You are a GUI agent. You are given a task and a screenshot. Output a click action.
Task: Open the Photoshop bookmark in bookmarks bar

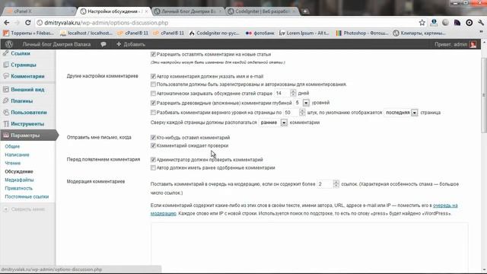point(362,33)
